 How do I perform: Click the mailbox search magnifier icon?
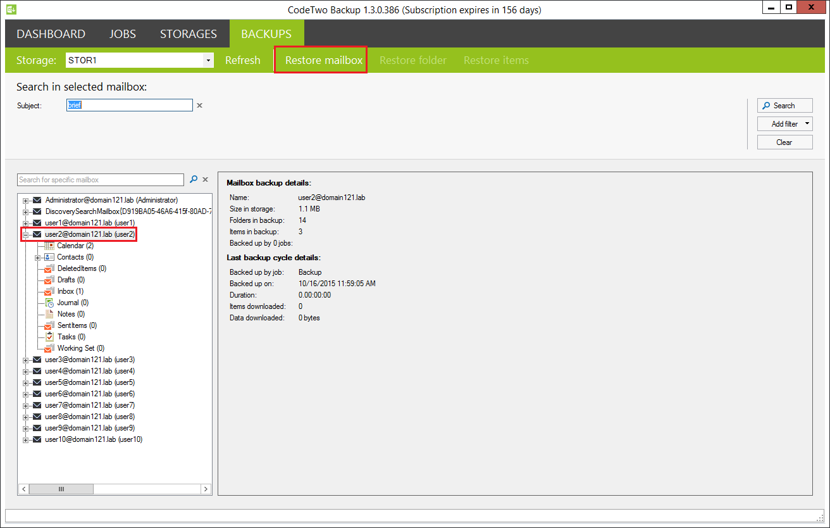(x=194, y=180)
